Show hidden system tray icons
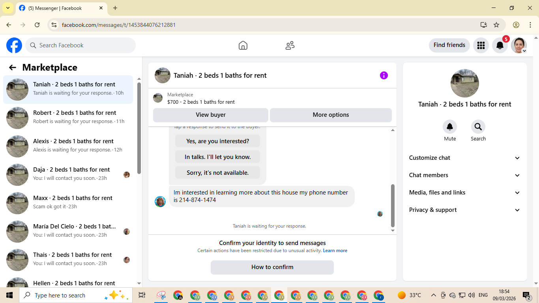The height and width of the screenshot is (303, 539). pyautogui.click(x=433, y=295)
